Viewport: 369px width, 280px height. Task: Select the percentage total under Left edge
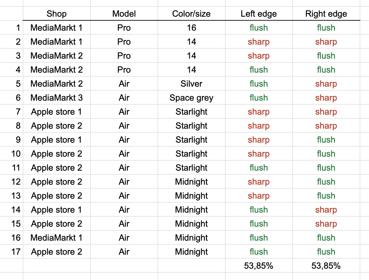[259, 266]
